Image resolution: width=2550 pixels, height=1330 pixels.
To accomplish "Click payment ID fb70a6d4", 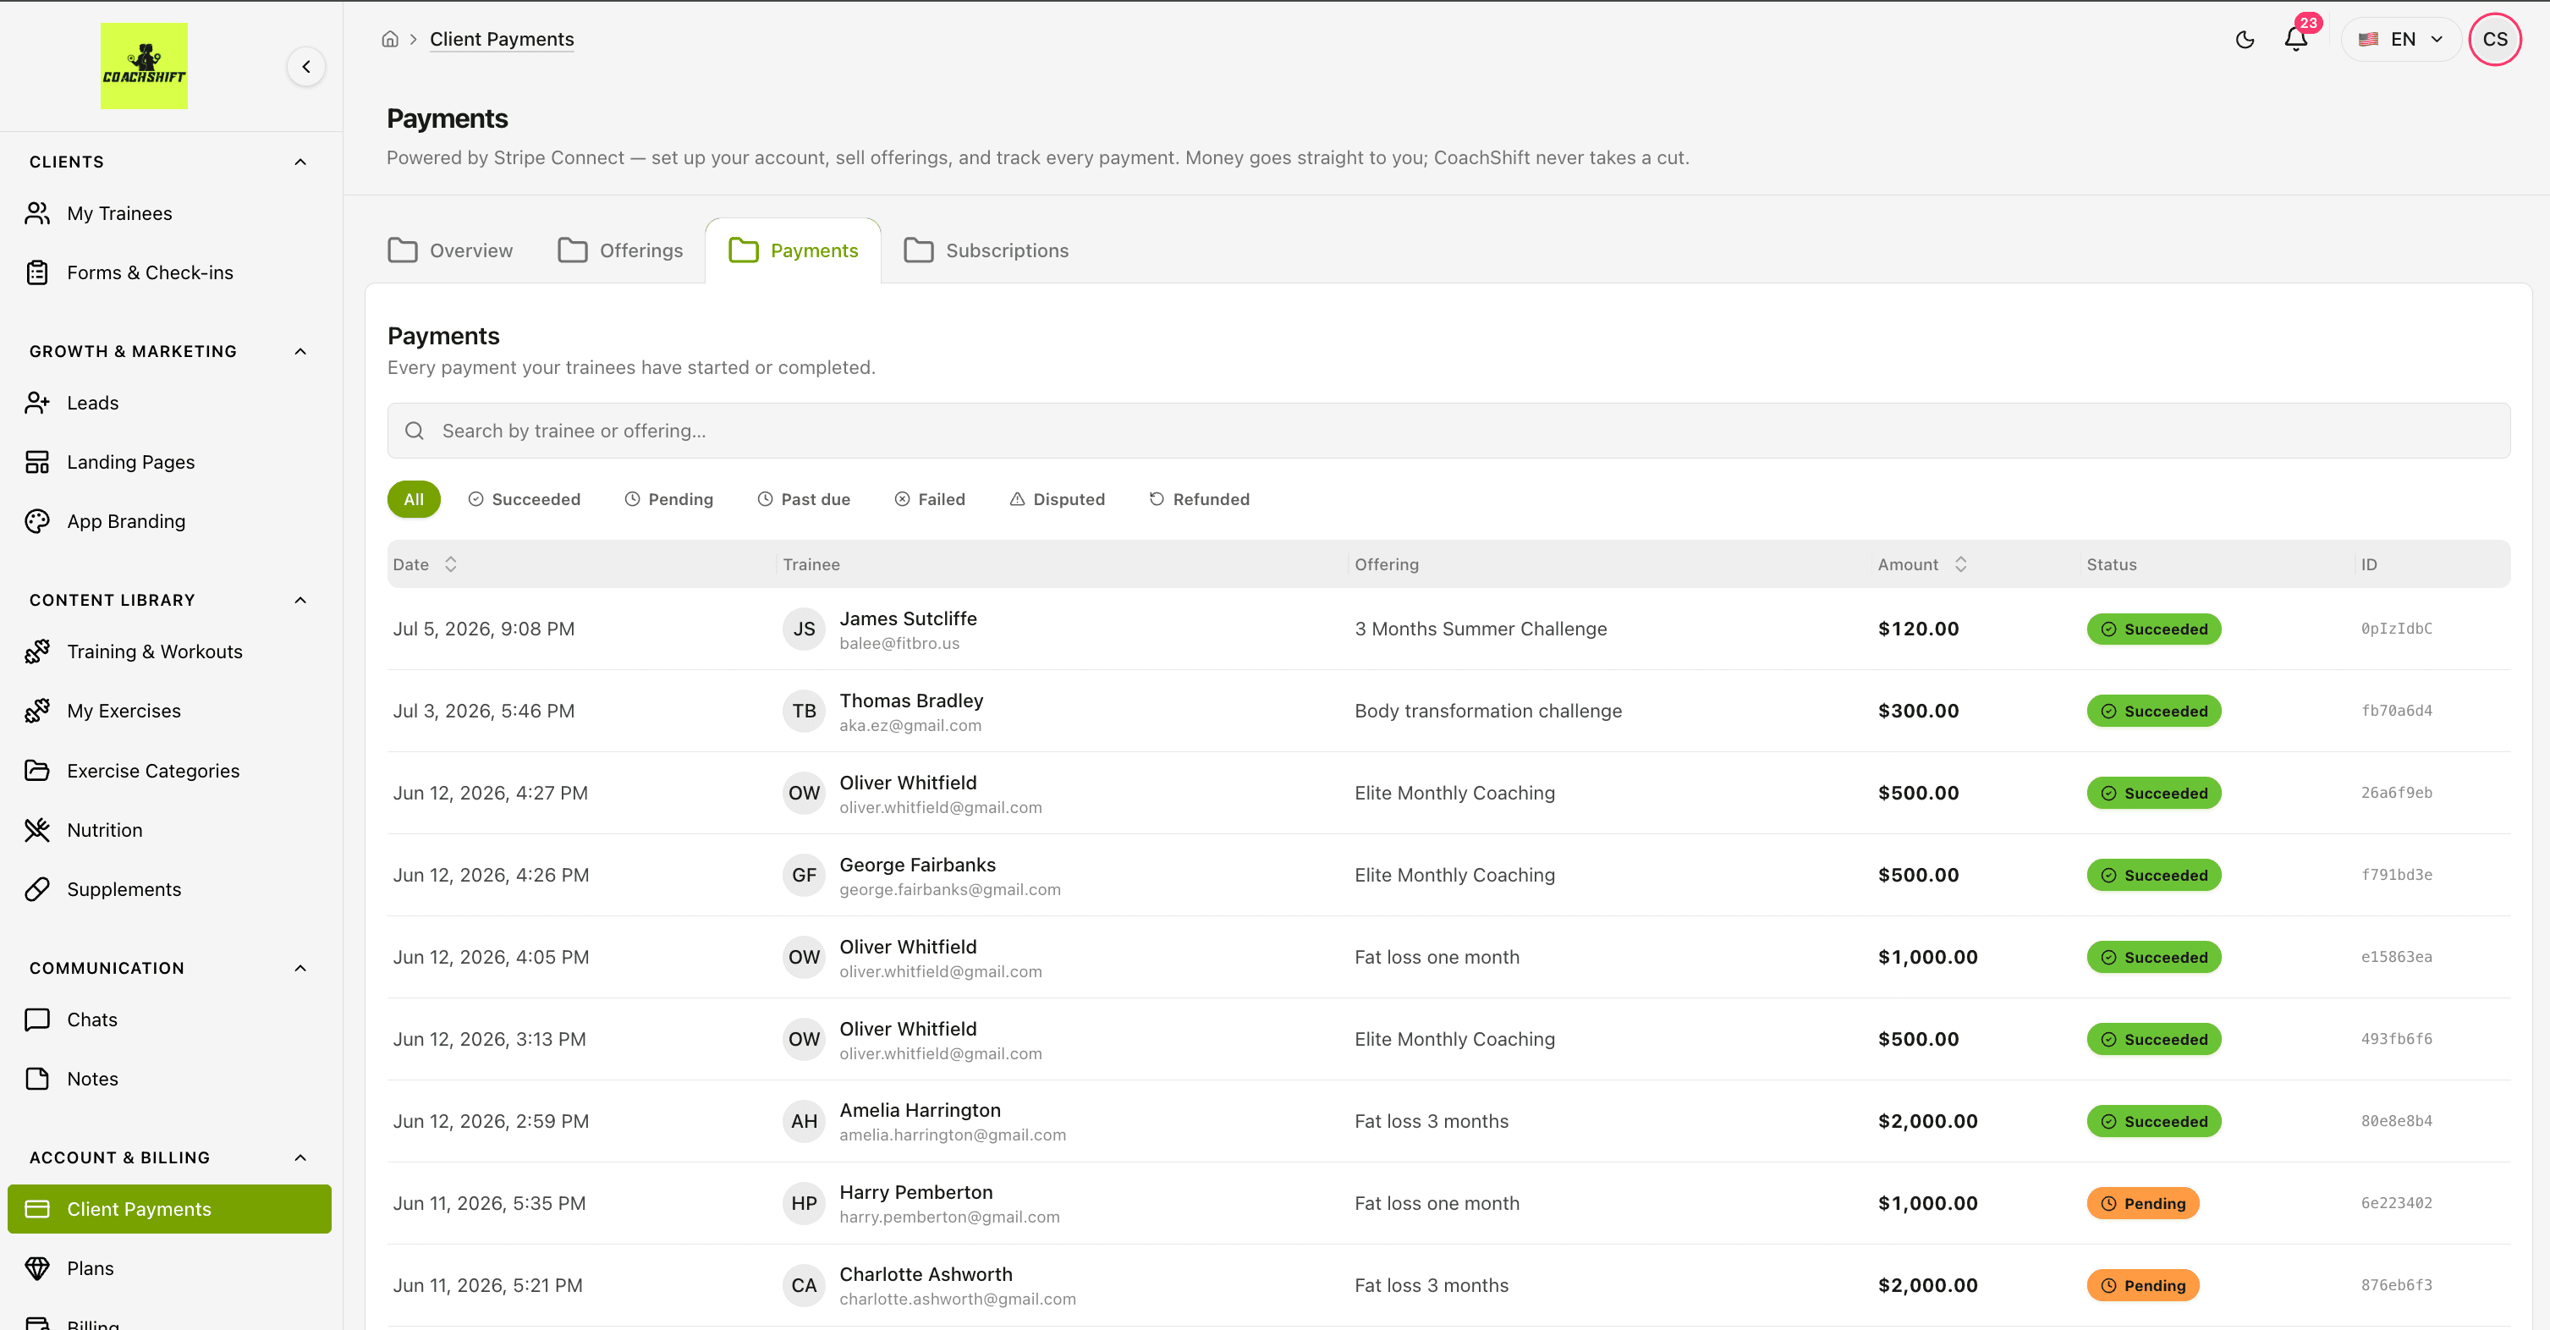I will [2395, 712].
